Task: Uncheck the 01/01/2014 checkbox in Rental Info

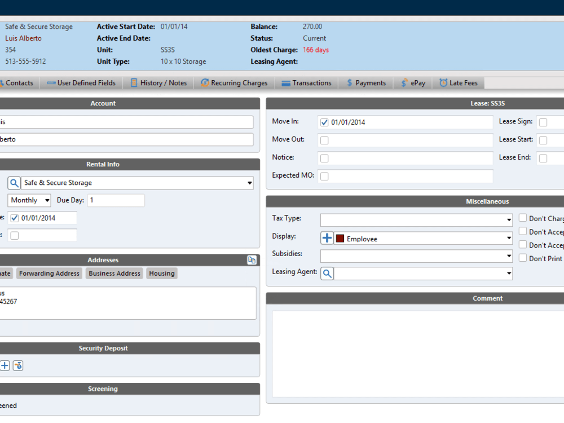Action: 15,218
